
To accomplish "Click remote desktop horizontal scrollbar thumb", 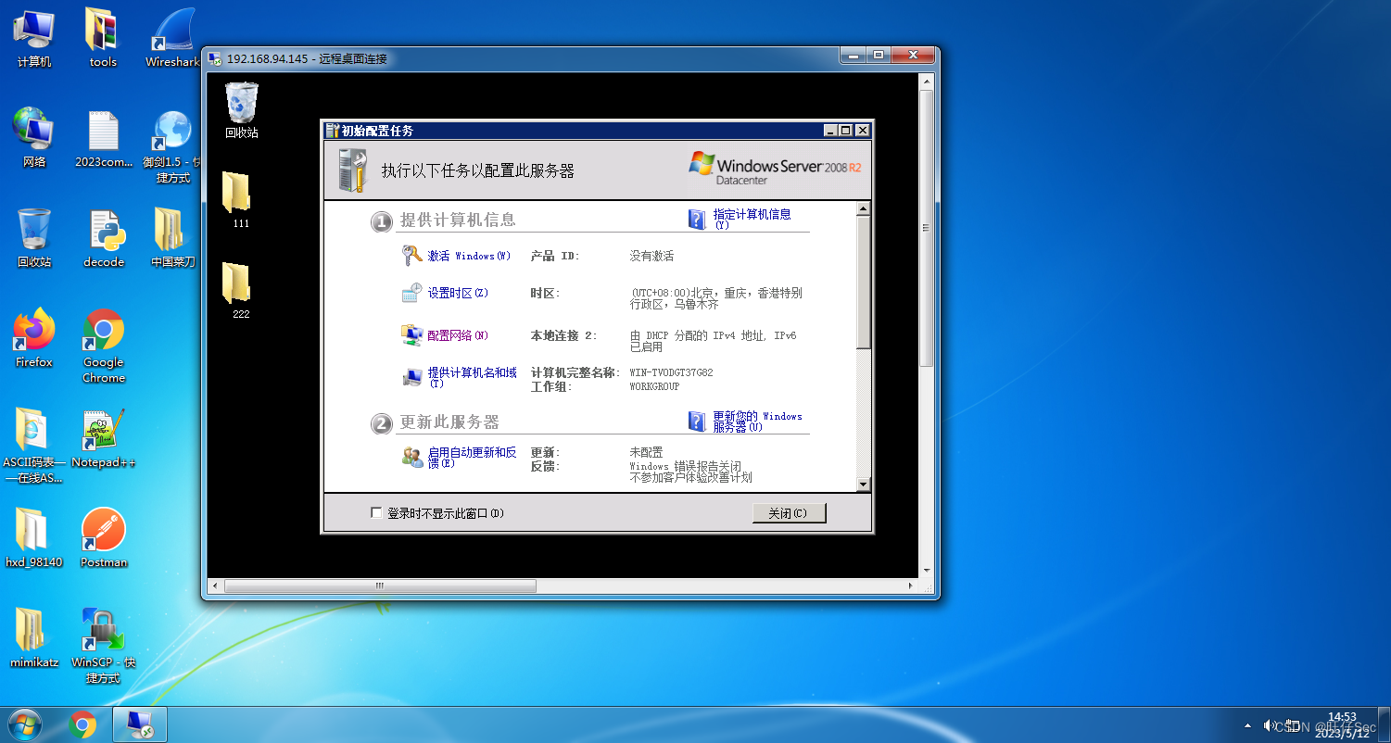I will click(x=380, y=586).
